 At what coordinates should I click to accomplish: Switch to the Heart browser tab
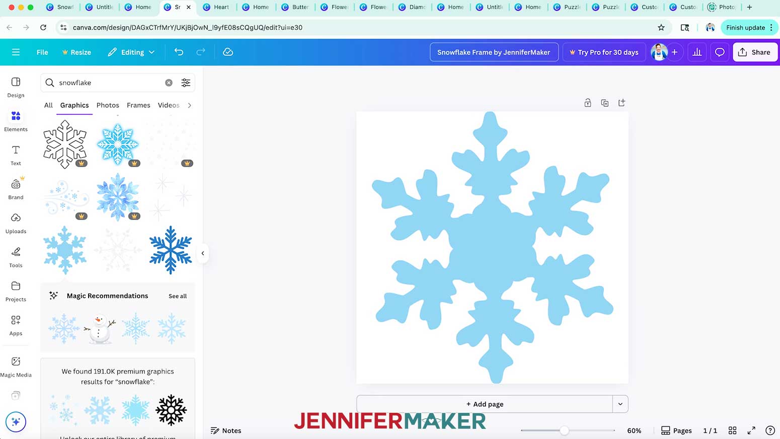pos(217,7)
